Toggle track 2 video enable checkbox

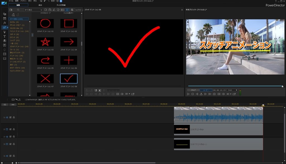(x=10, y=129)
